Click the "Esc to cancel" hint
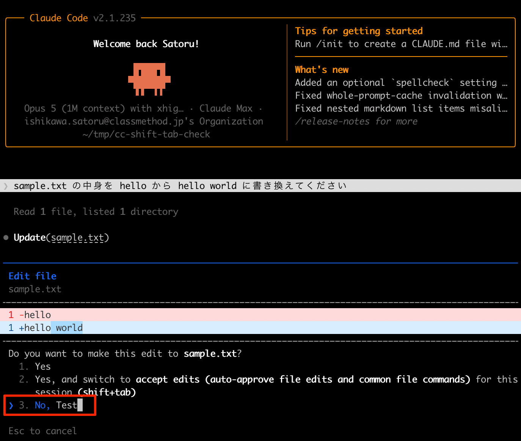Screen dimensions: 521x441 coord(42,431)
